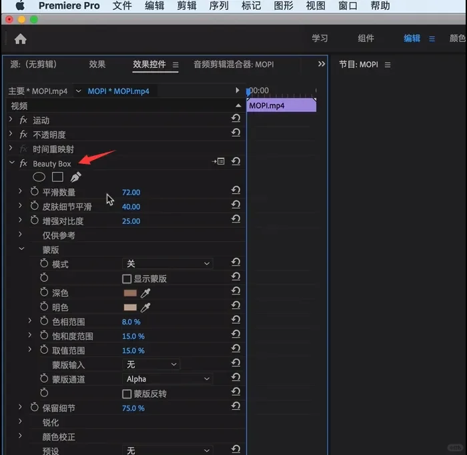Pick 深色 with the eyedropper
The image size is (467, 455).
click(145, 293)
